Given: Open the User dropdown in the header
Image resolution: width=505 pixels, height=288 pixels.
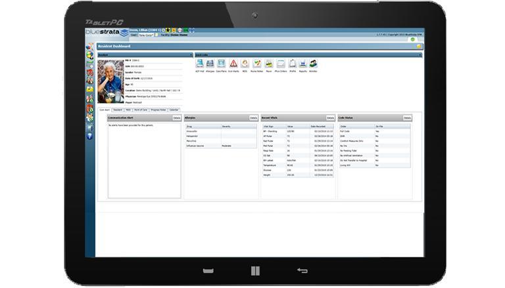Looking at the screenshot, I should pos(146,35).
